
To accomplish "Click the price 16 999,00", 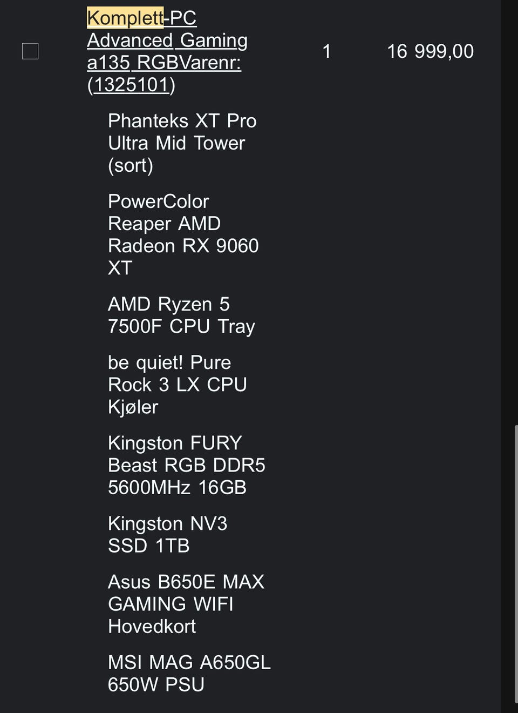I will pos(430,51).
